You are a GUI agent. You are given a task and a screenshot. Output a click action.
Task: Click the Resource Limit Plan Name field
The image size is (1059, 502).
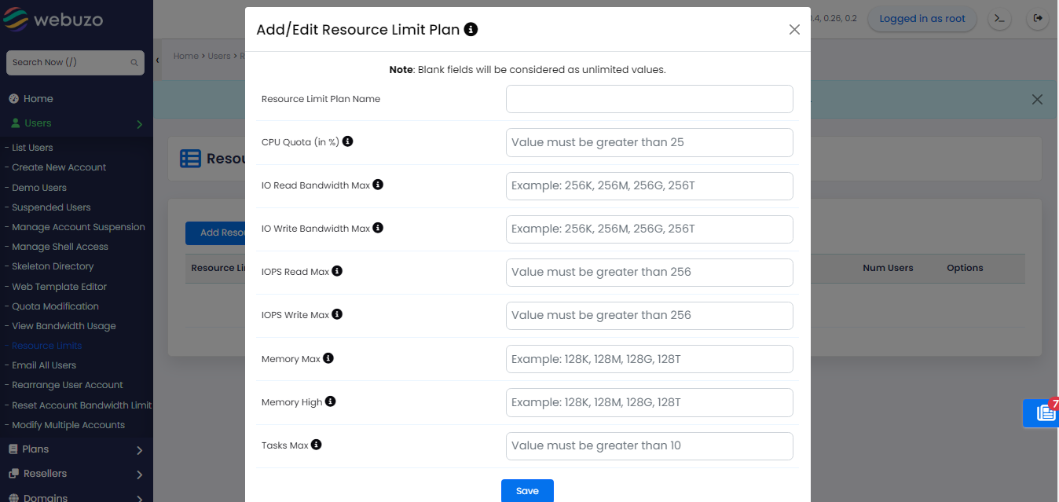coord(649,99)
